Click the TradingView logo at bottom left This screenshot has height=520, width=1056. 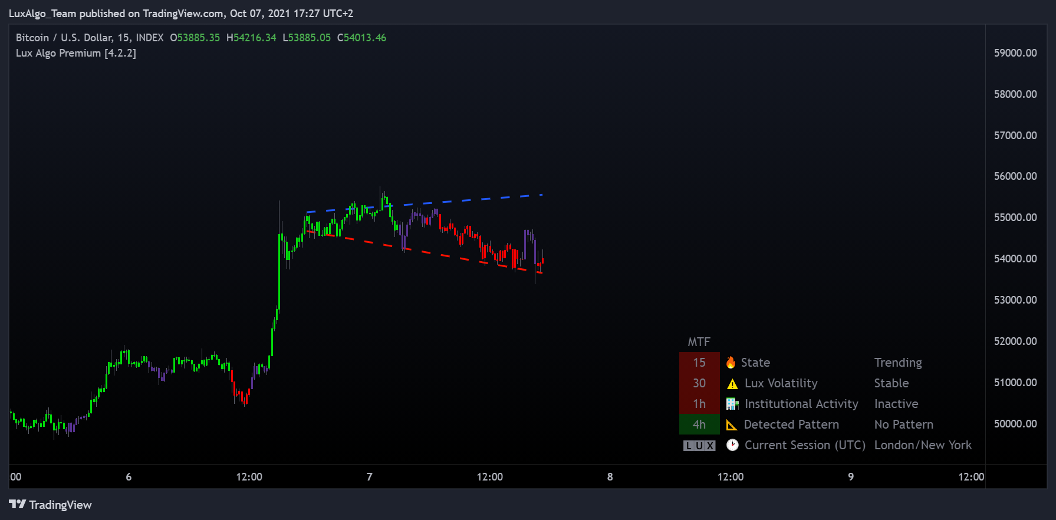pos(51,505)
